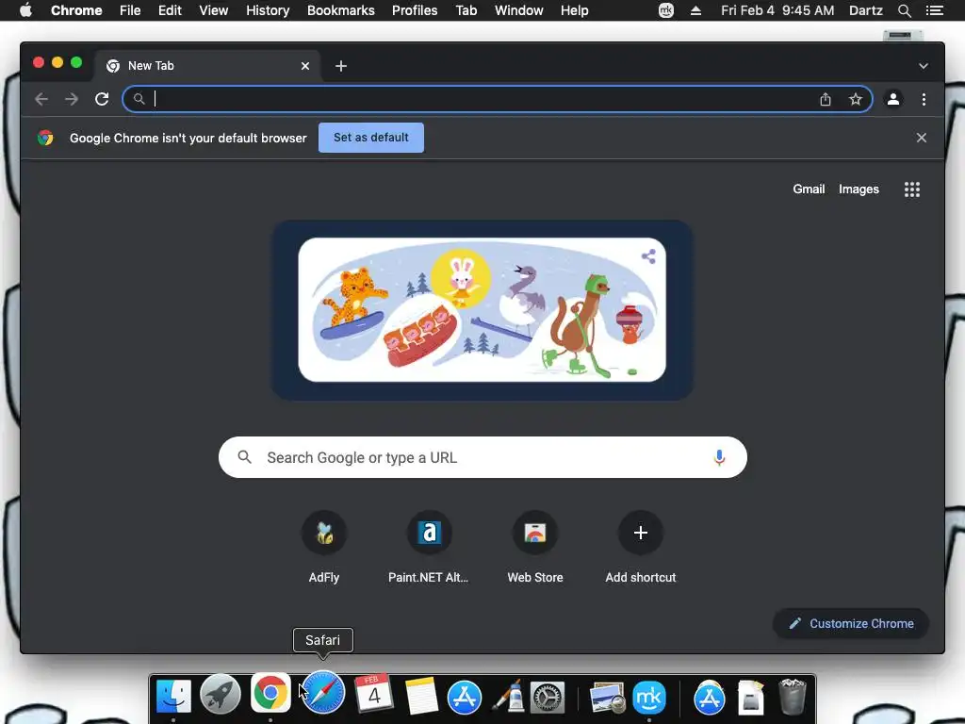The height and width of the screenshot is (724, 965).
Task: Select the New Tab tab
Action: [206, 66]
